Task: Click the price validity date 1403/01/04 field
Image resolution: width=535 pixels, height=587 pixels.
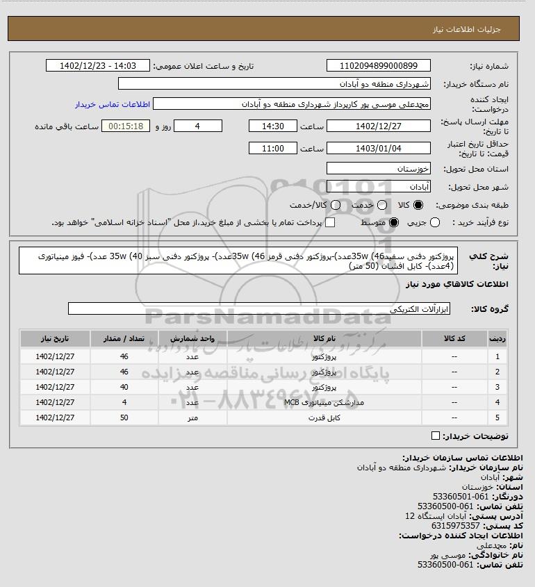Action: 379,148
